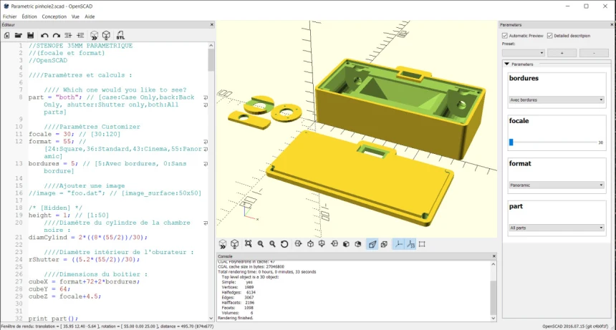Click the console scrollbar up arrow
Screen dimensions: 616x330
click(494, 264)
